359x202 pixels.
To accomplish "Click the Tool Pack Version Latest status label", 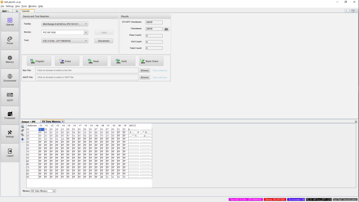I will 345,200.
